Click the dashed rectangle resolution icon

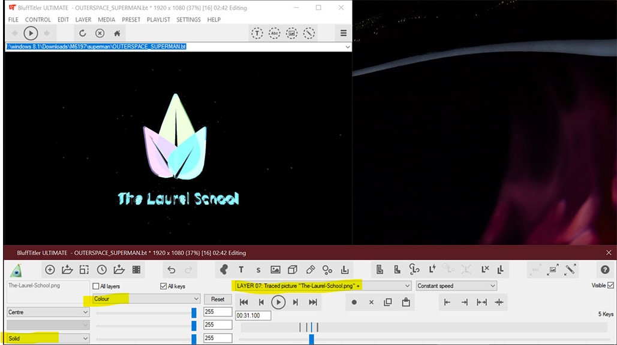[84, 270]
